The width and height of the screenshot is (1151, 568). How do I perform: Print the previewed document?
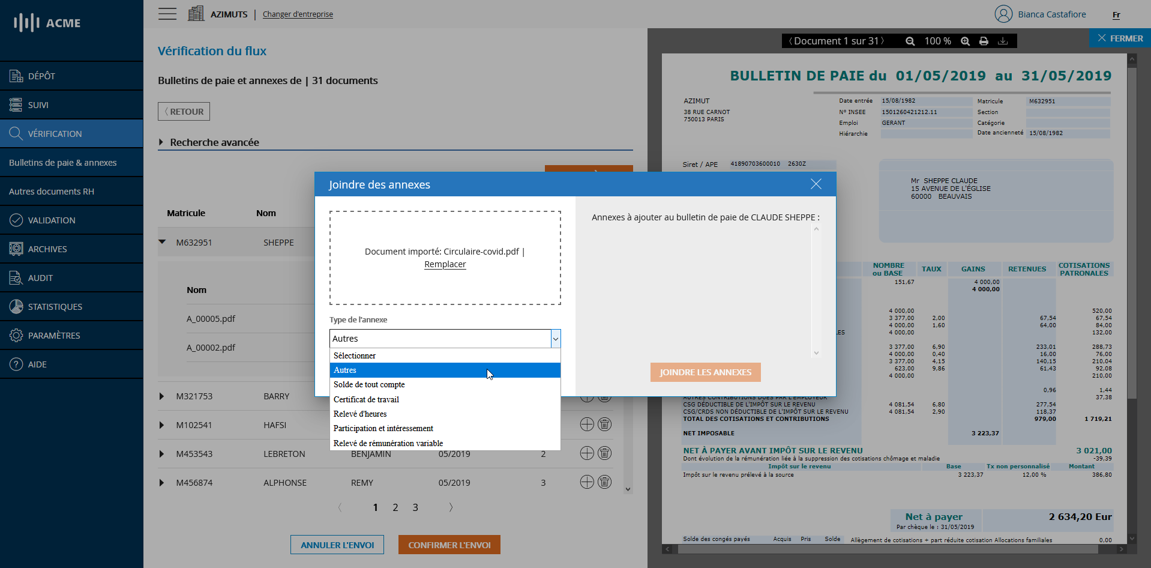[984, 41]
